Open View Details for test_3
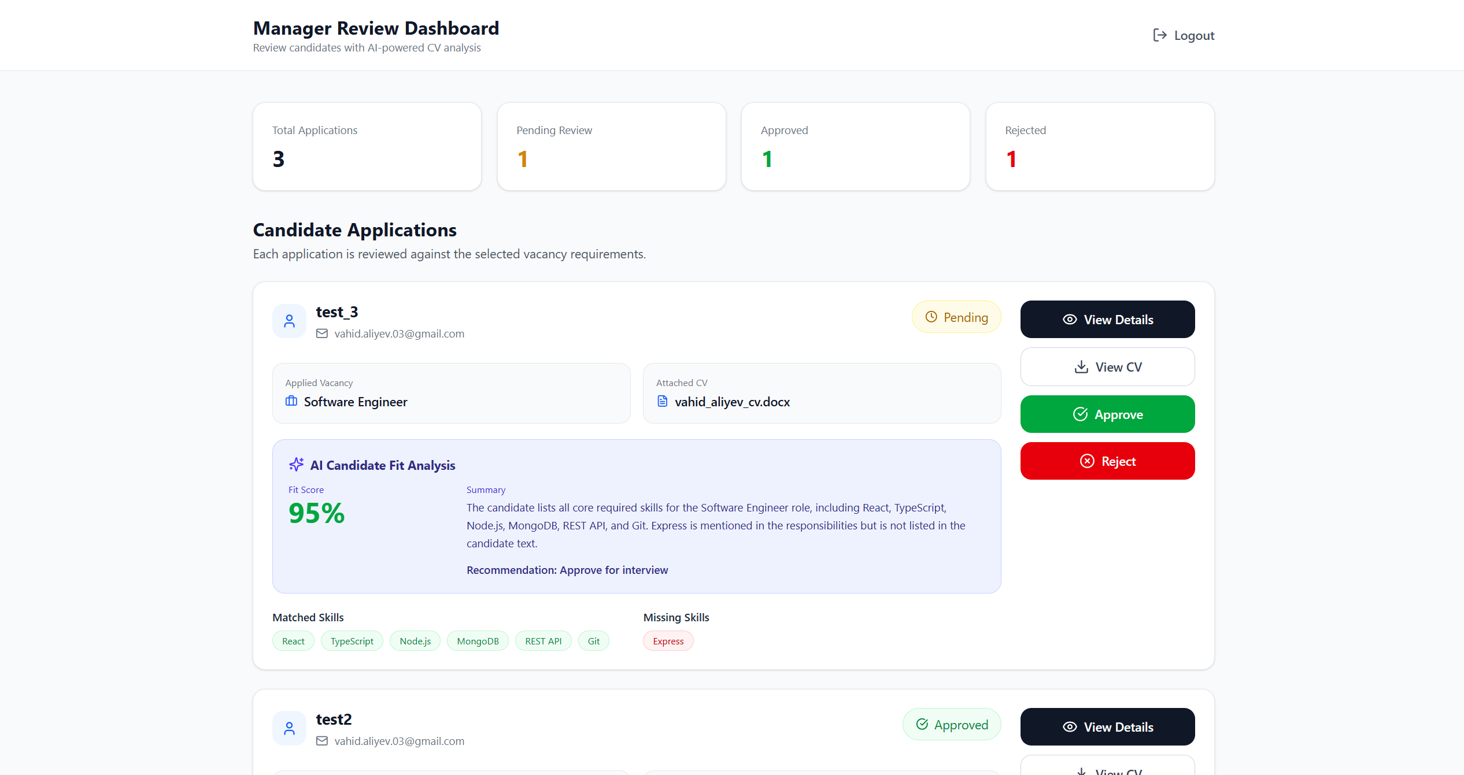Viewport: 1464px width, 775px height. (1107, 320)
